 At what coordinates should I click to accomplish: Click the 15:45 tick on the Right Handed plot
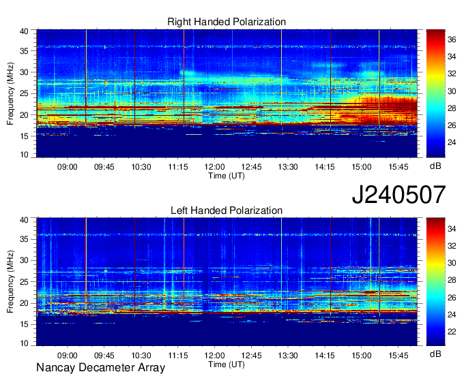coord(398,167)
